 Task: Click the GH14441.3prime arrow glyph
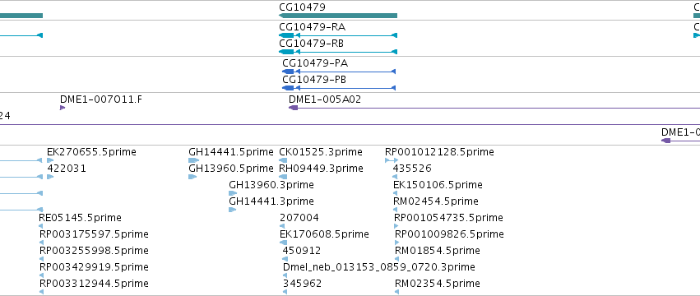tap(232, 210)
